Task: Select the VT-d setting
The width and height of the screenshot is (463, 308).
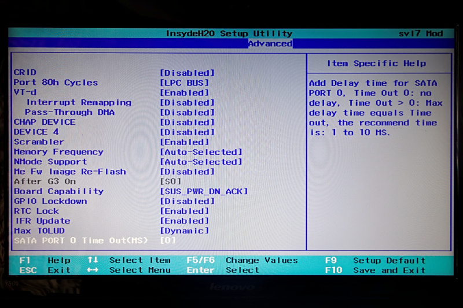Action: (25, 92)
